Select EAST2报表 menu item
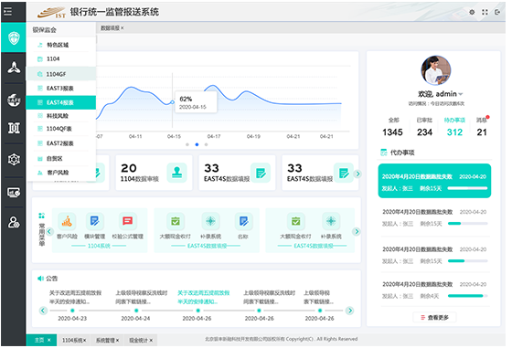 (61, 143)
